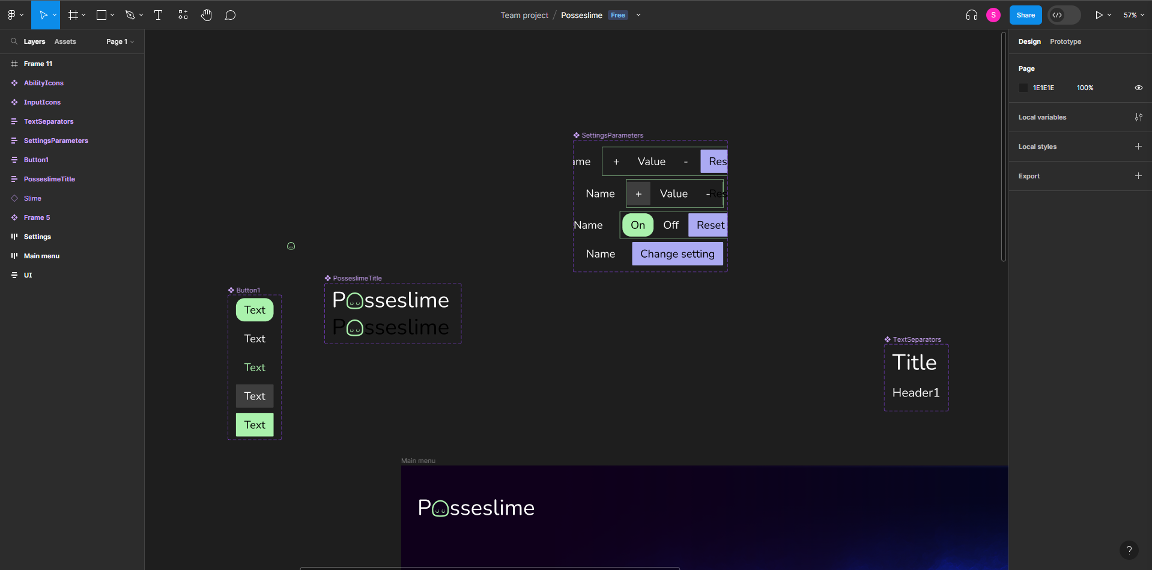Screen dimensions: 1152x570
Task: Add a local style with plus icon
Action: [1138, 147]
